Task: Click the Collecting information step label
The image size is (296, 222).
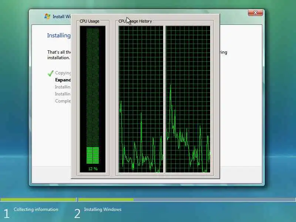Action: [x=36, y=209]
